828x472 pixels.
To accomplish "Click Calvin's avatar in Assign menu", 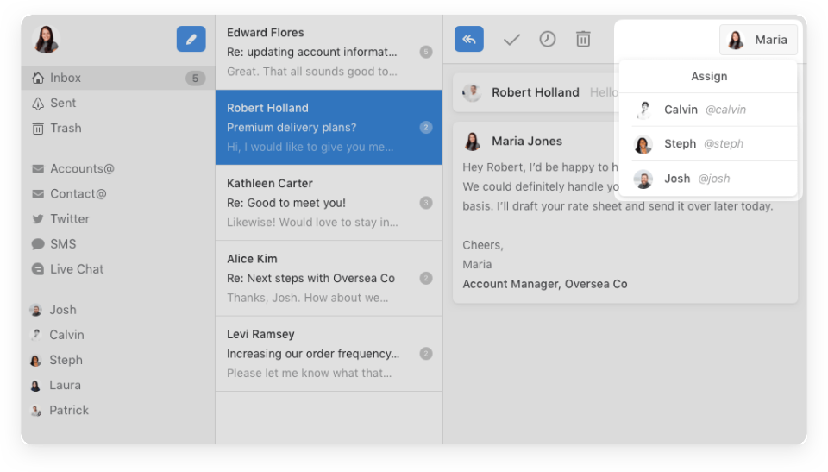I will 643,110.
